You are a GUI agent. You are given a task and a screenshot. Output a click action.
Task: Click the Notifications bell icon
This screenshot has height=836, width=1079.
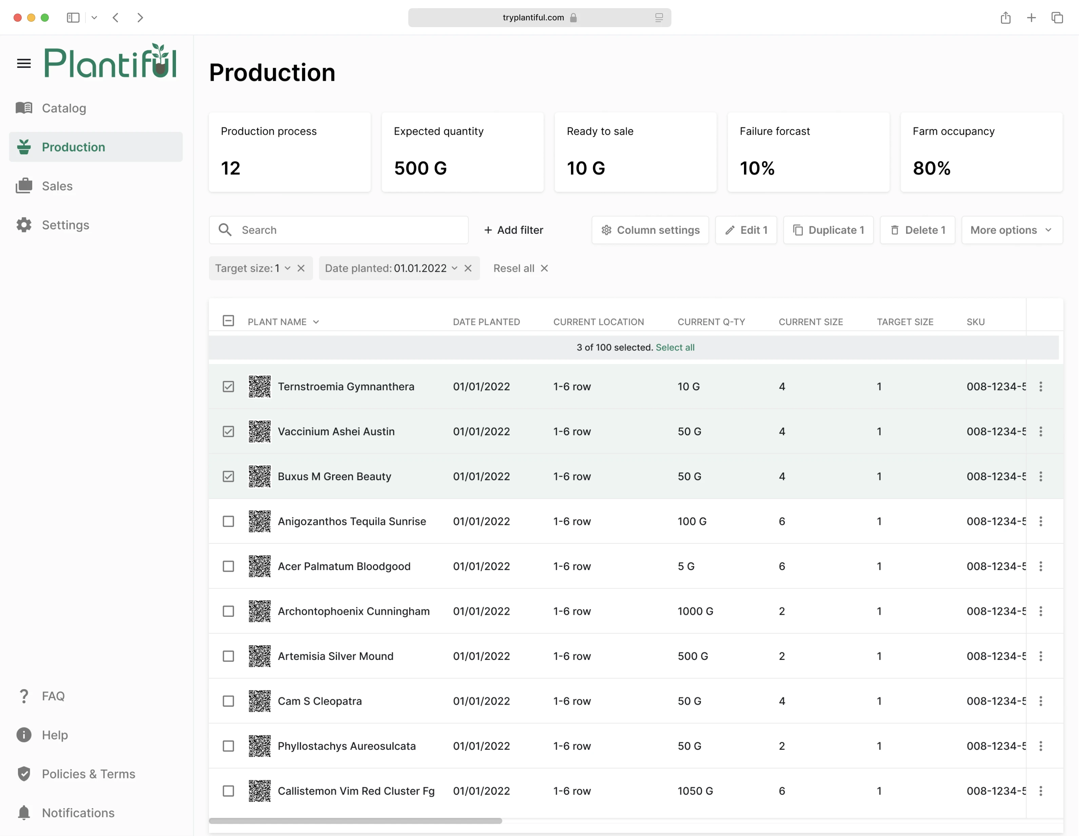24,812
